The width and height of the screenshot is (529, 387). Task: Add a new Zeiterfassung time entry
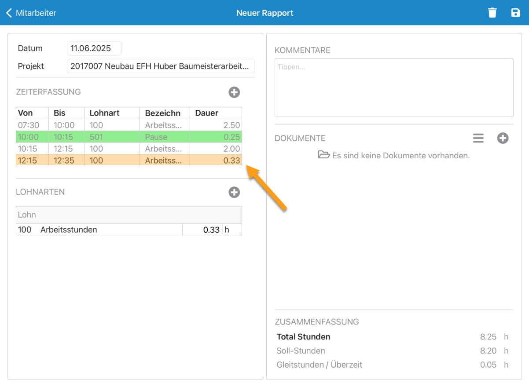click(234, 92)
